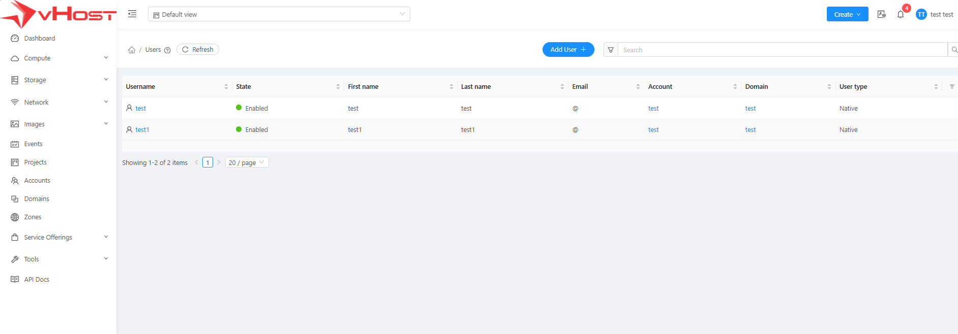Open the notifications bell
This screenshot has height=334, width=958.
901,14
